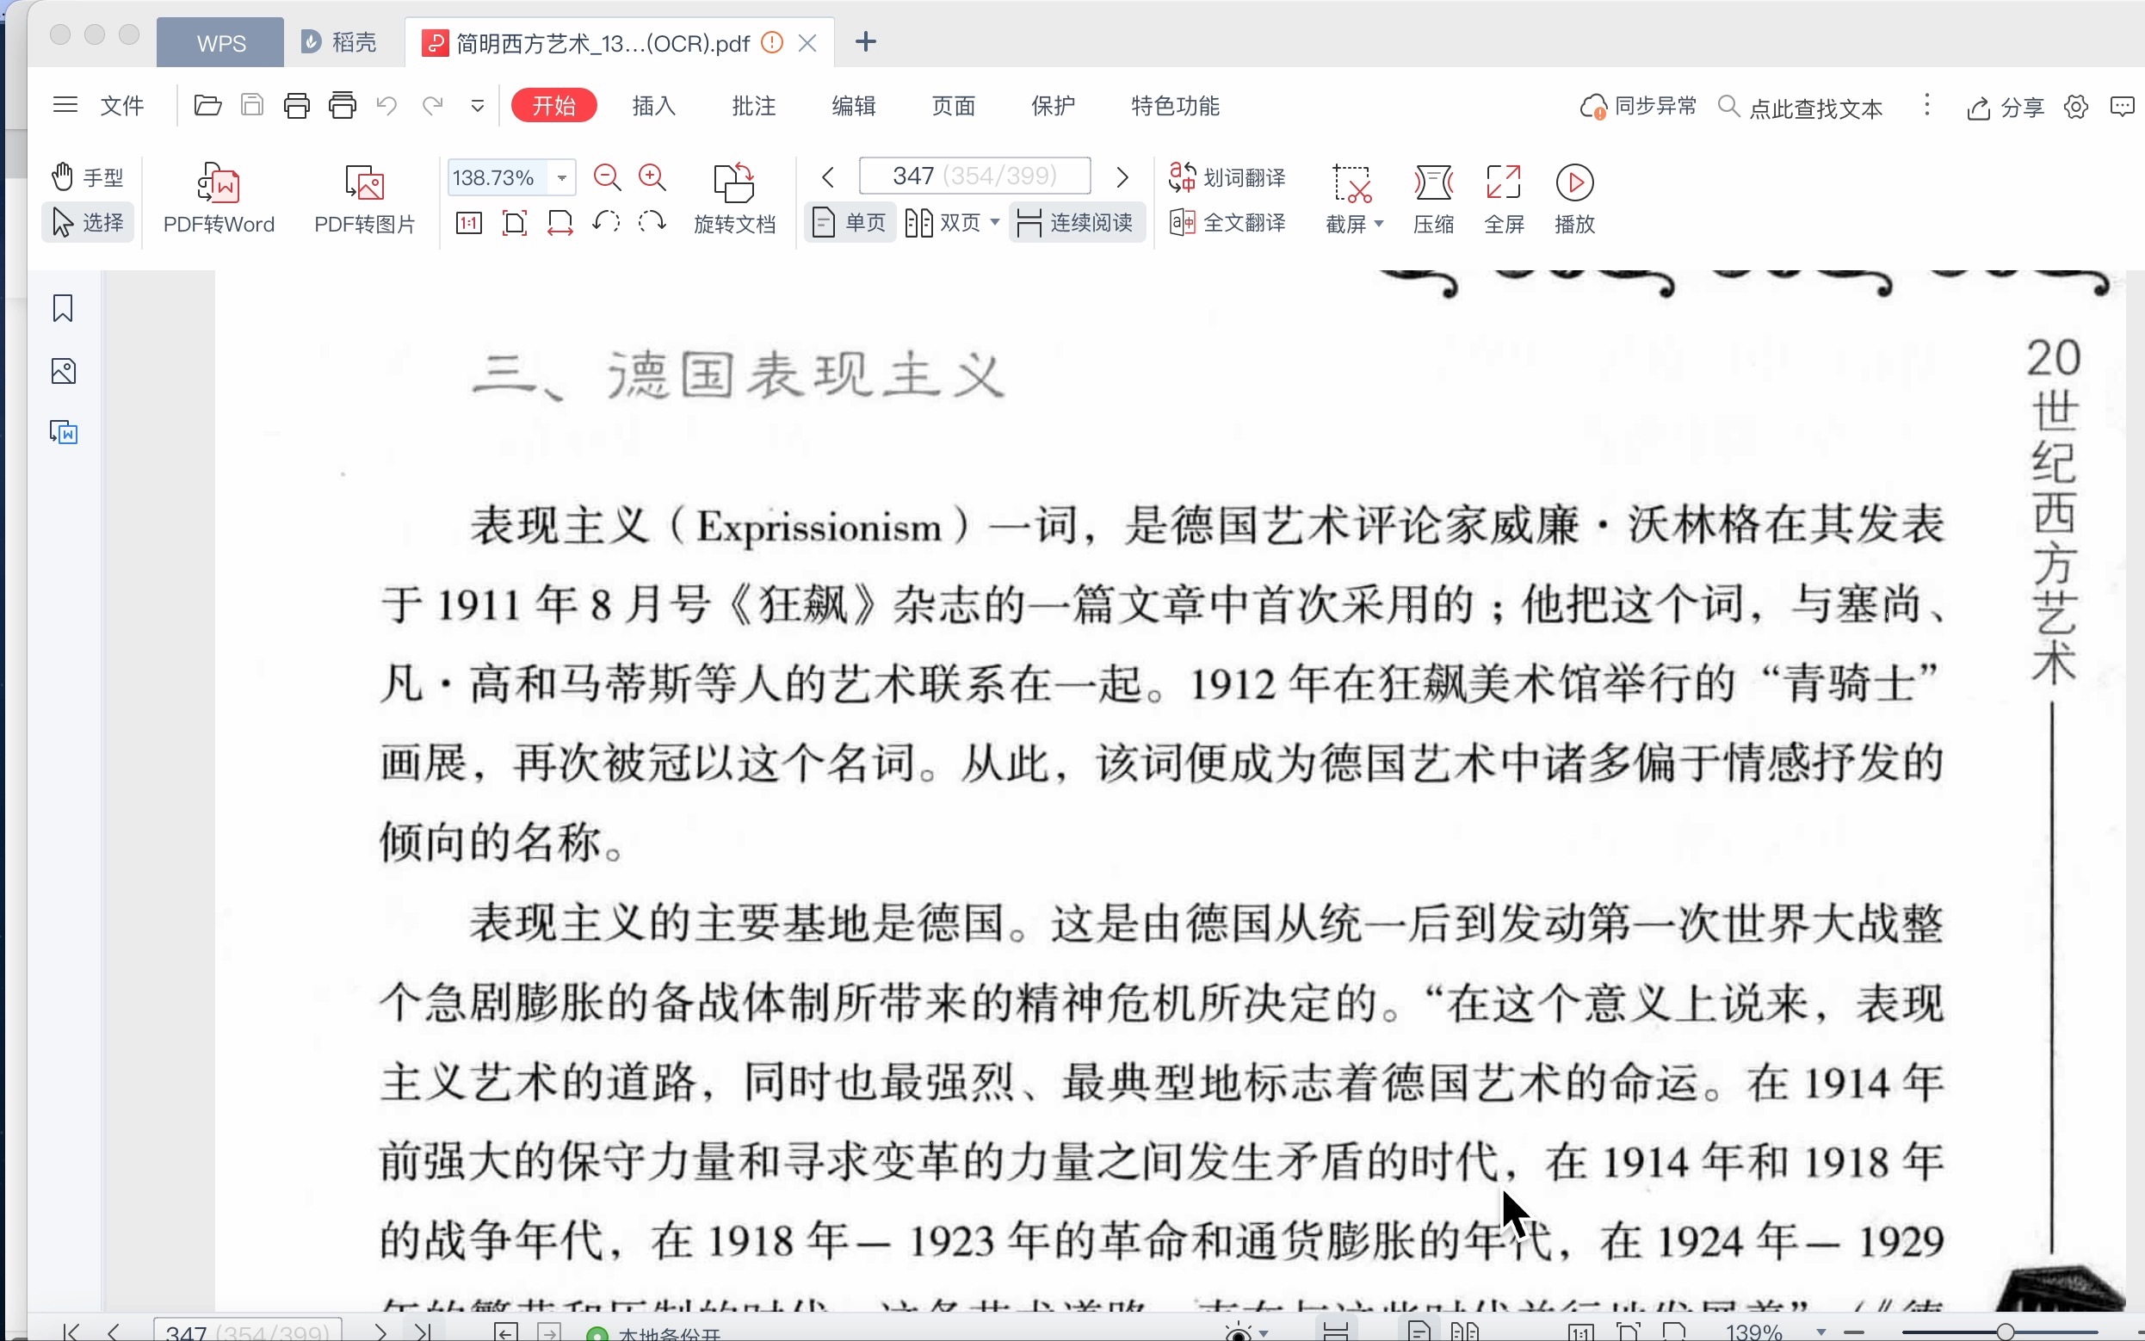Rotate view clockwise
Screen dimensions: 2145x1341
652,222
